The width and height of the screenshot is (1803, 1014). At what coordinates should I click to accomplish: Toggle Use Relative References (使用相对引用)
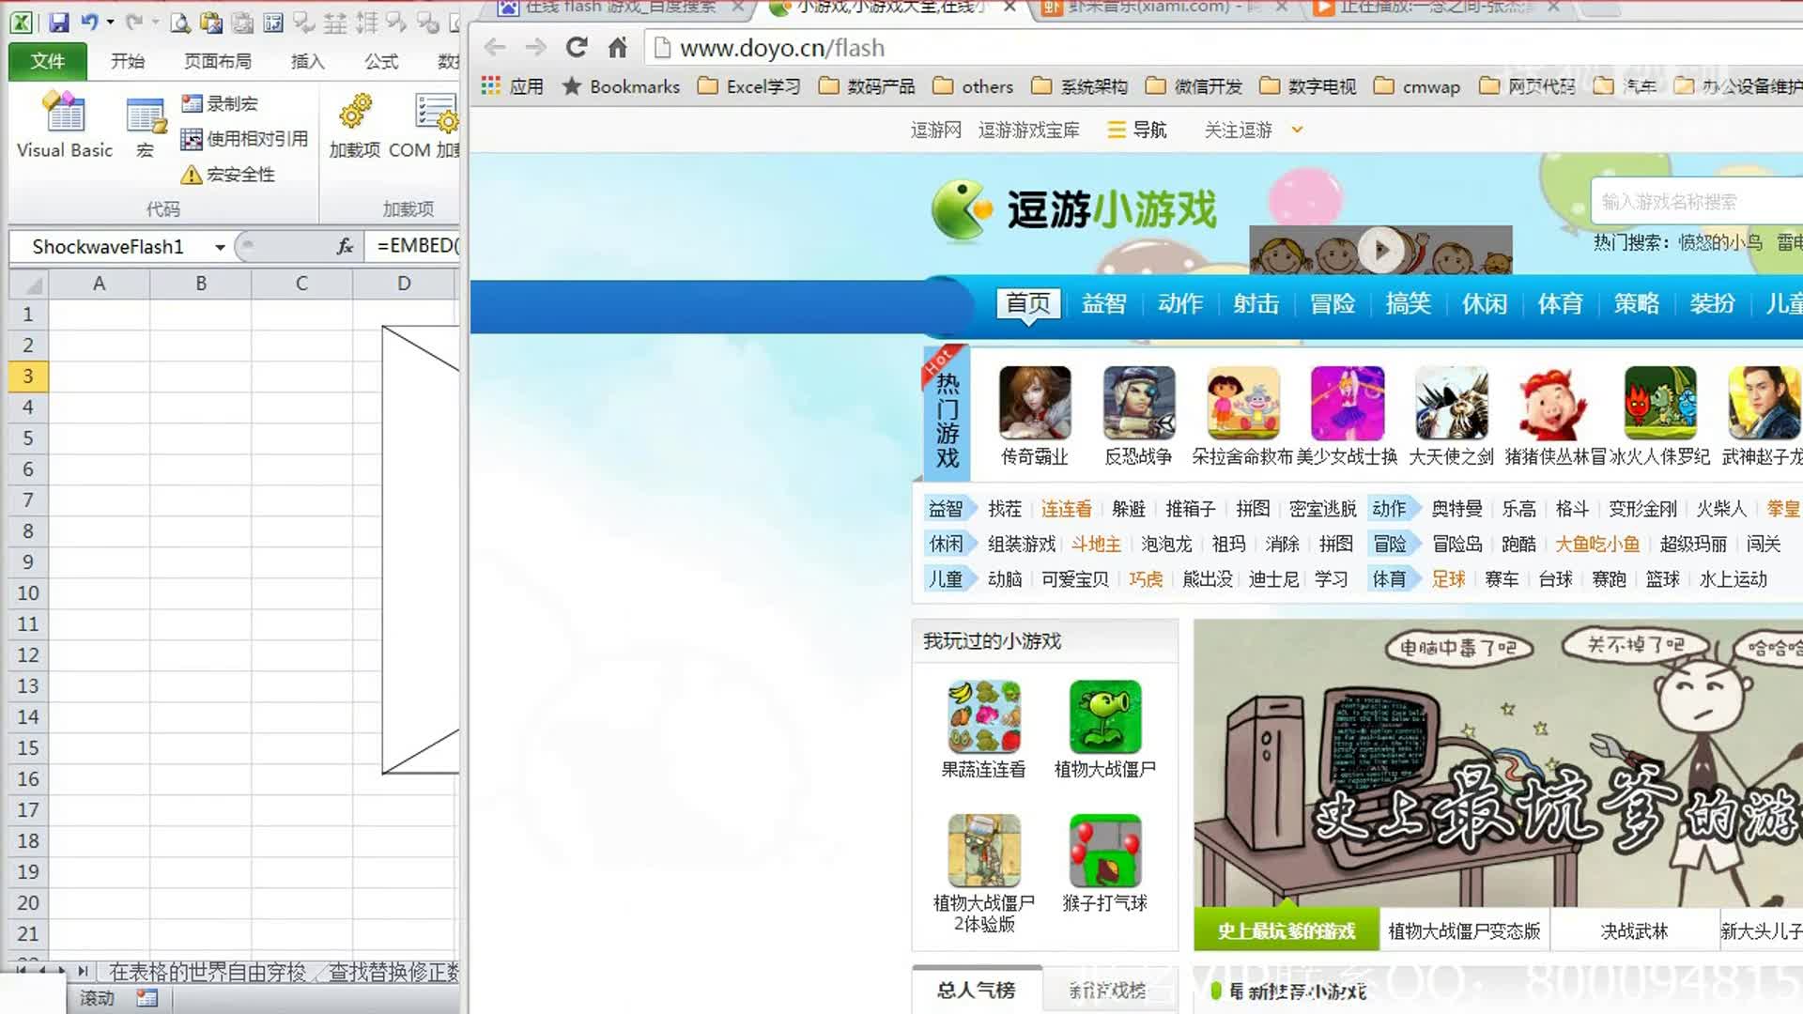tap(244, 139)
